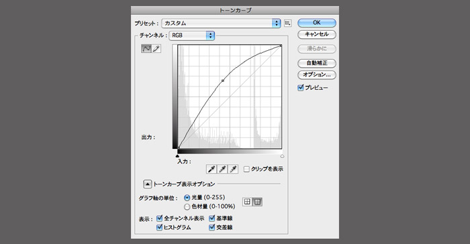Click the white point slider triangle
This screenshot has width=470, height=244.
click(x=282, y=156)
